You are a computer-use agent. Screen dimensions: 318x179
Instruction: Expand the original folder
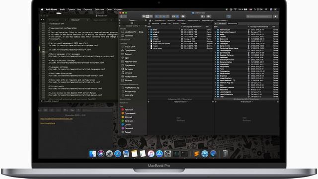pyautogui.click(x=149, y=32)
